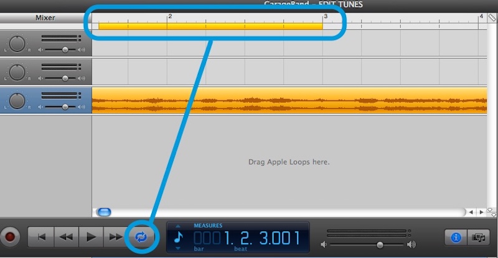Click the first track's level meter

point(61,38)
